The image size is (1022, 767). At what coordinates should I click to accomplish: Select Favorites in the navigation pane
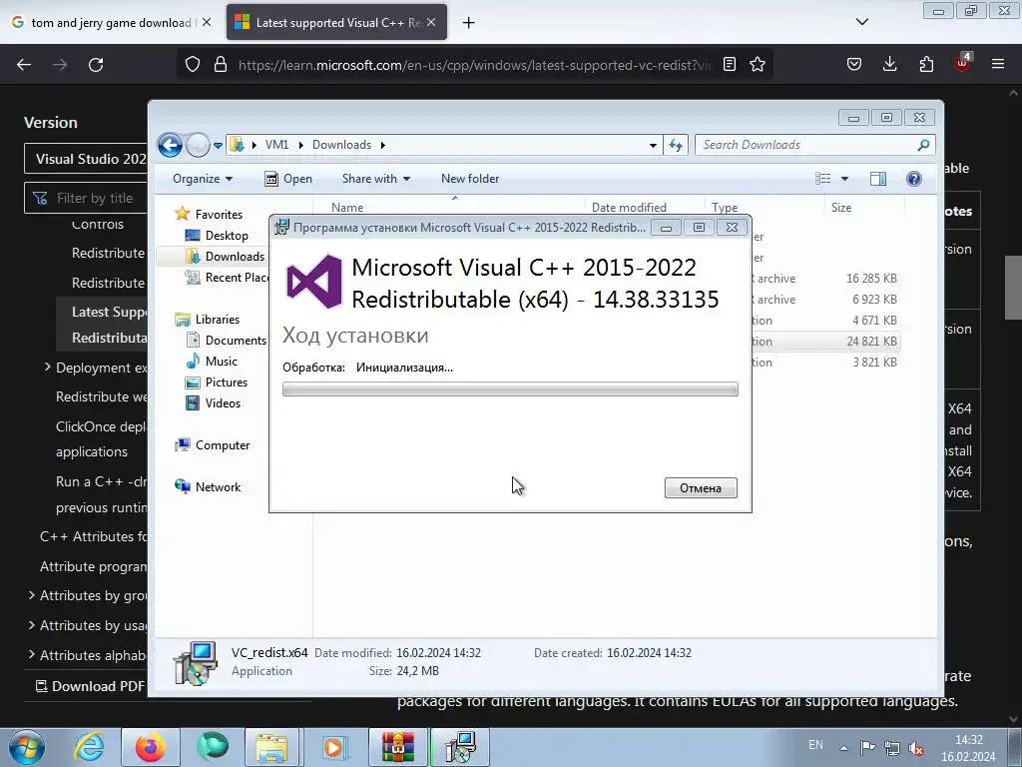click(x=219, y=215)
